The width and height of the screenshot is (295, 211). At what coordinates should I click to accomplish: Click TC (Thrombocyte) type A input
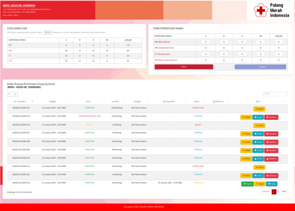click(x=206, y=54)
